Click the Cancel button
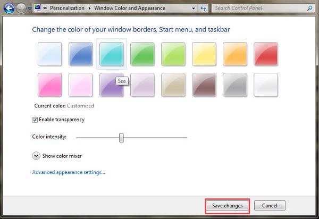This screenshot has height=219, width=319. click(x=270, y=206)
